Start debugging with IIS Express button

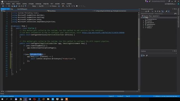(x=53, y=6)
